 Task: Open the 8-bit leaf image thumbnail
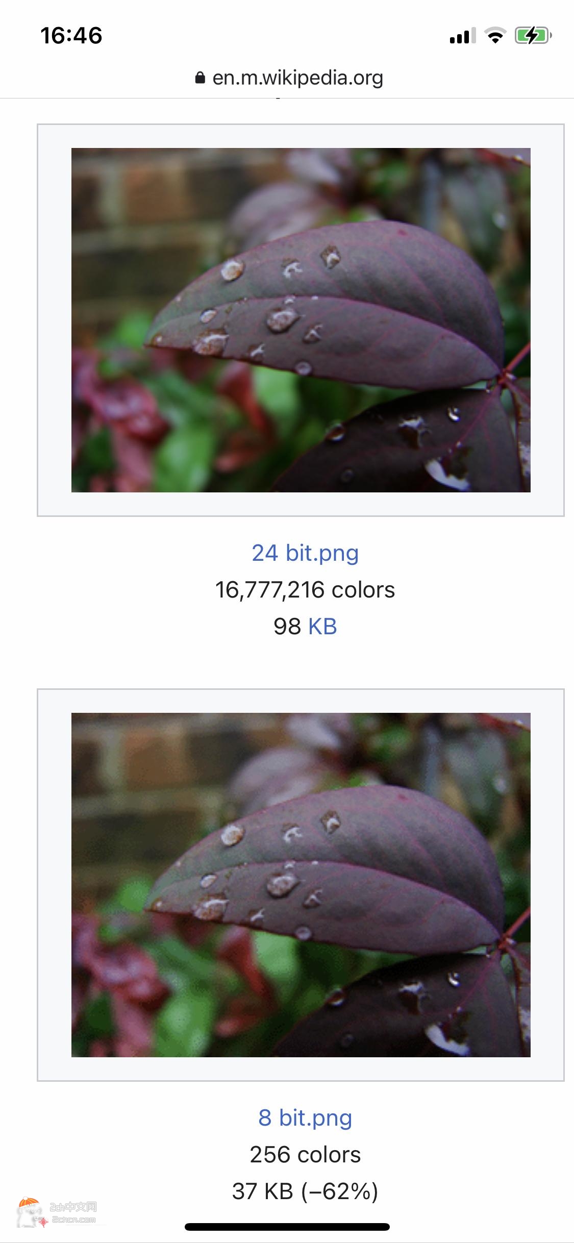click(x=301, y=885)
